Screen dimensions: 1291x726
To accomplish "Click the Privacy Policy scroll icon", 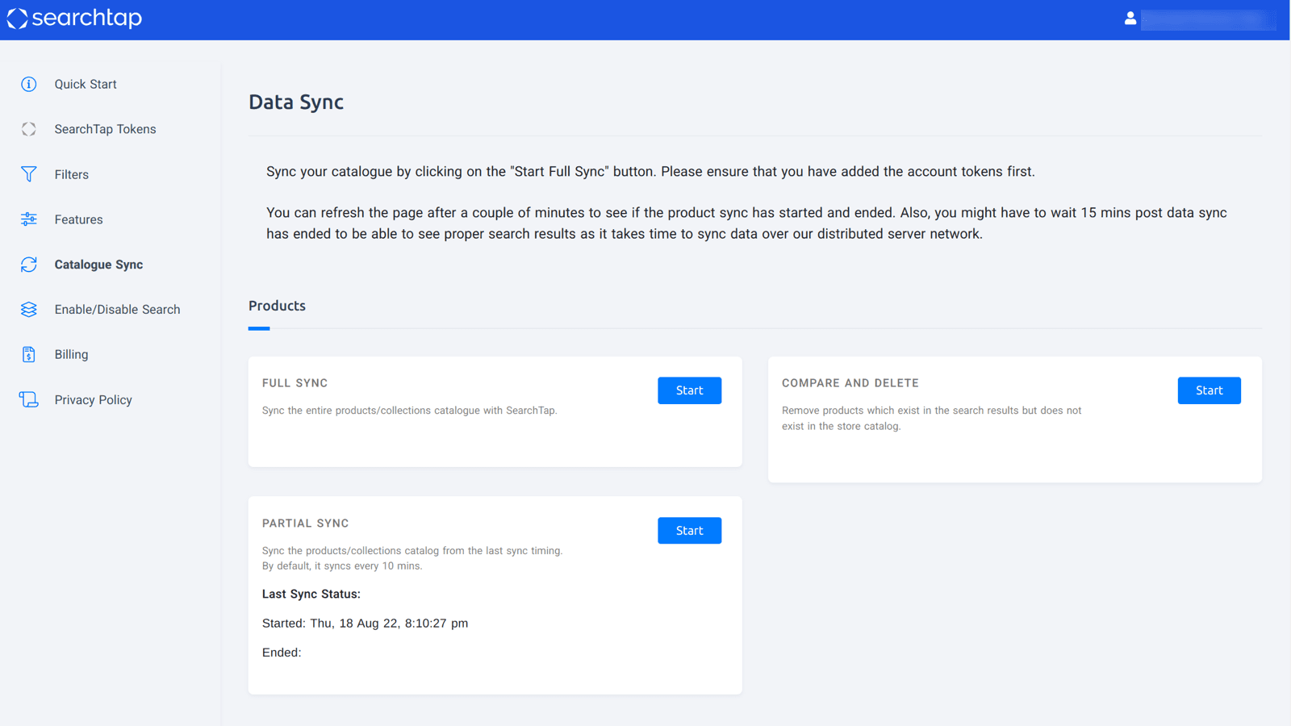I will (x=29, y=400).
